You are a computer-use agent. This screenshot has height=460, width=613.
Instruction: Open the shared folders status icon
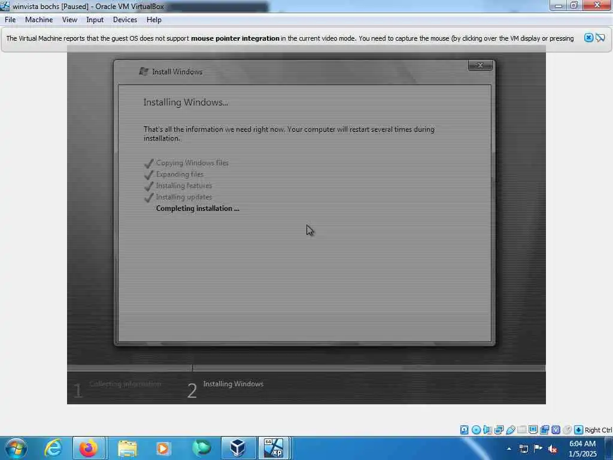pos(521,430)
